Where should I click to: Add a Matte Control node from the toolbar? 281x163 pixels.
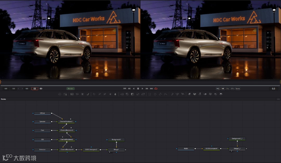pyautogui.click(x=132, y=94)
